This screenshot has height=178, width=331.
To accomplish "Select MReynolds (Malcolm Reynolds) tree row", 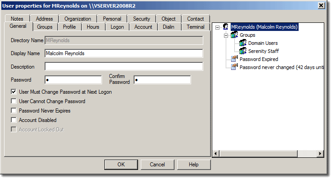I will pyautogui.click(x=264, y=27).
